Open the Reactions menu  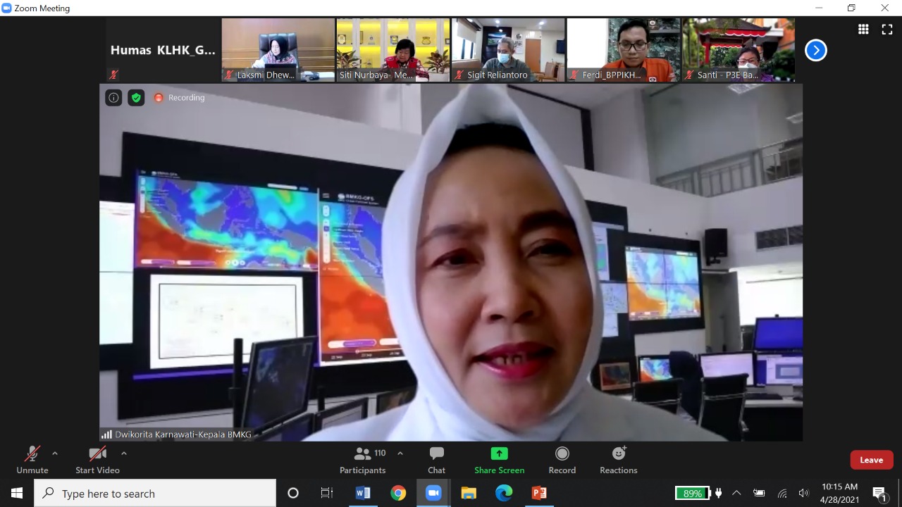(618, 460)
